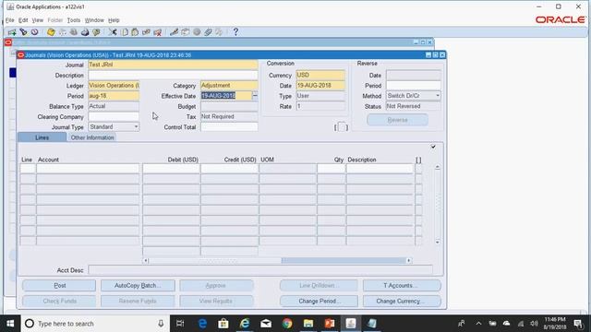Click the lines scroll down arrow
591x332 pixels.
437,242
